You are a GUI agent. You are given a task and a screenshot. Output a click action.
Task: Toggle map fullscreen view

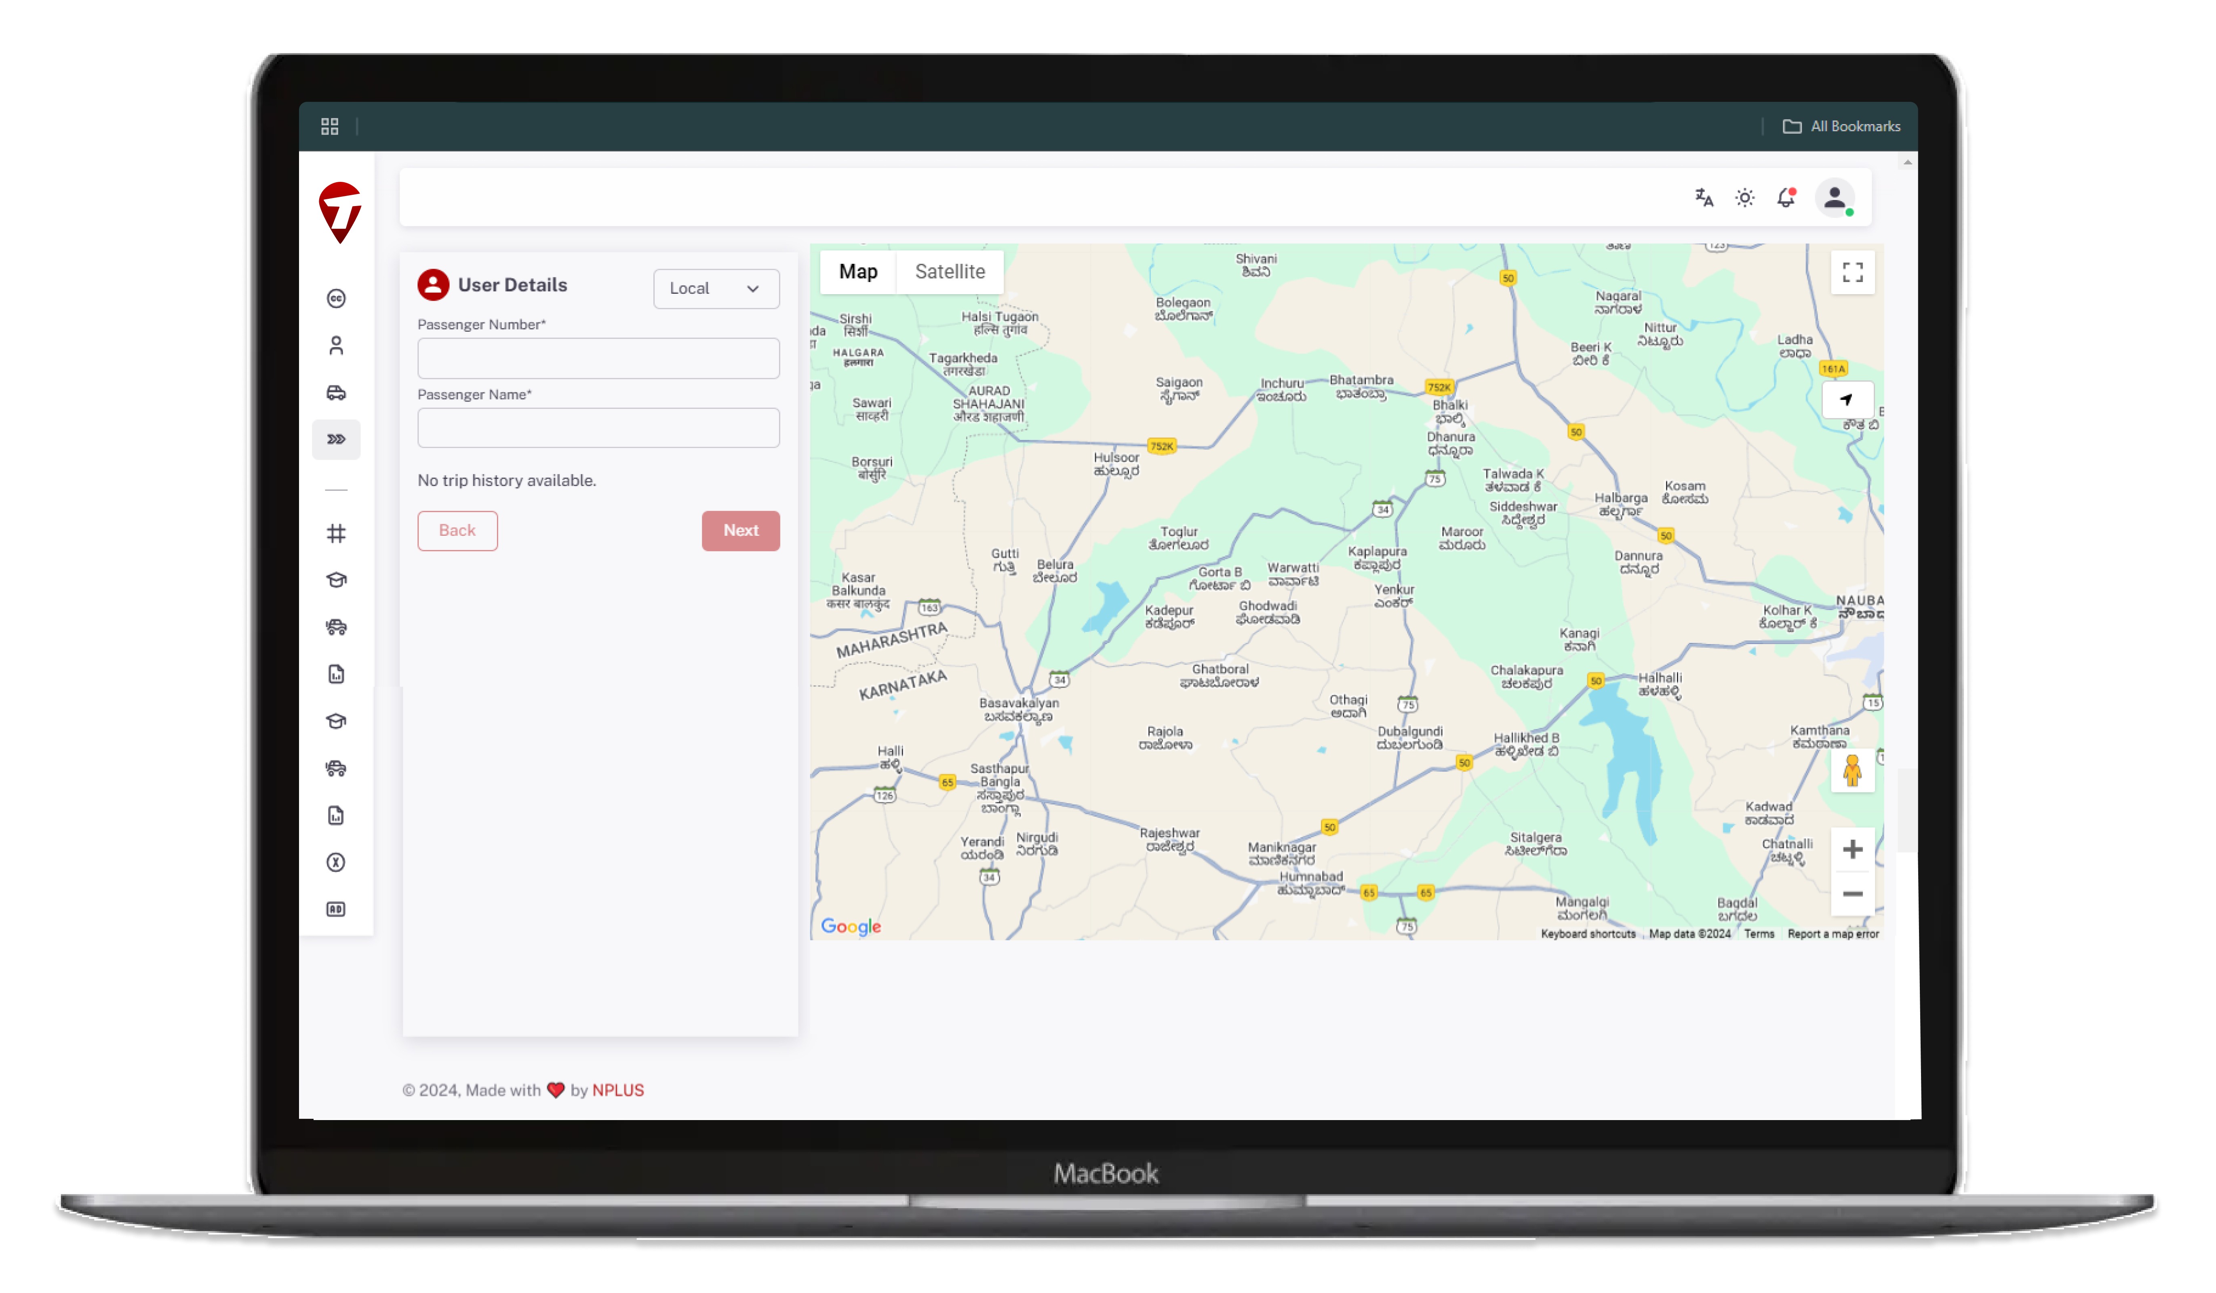[x=1852, y=273]
